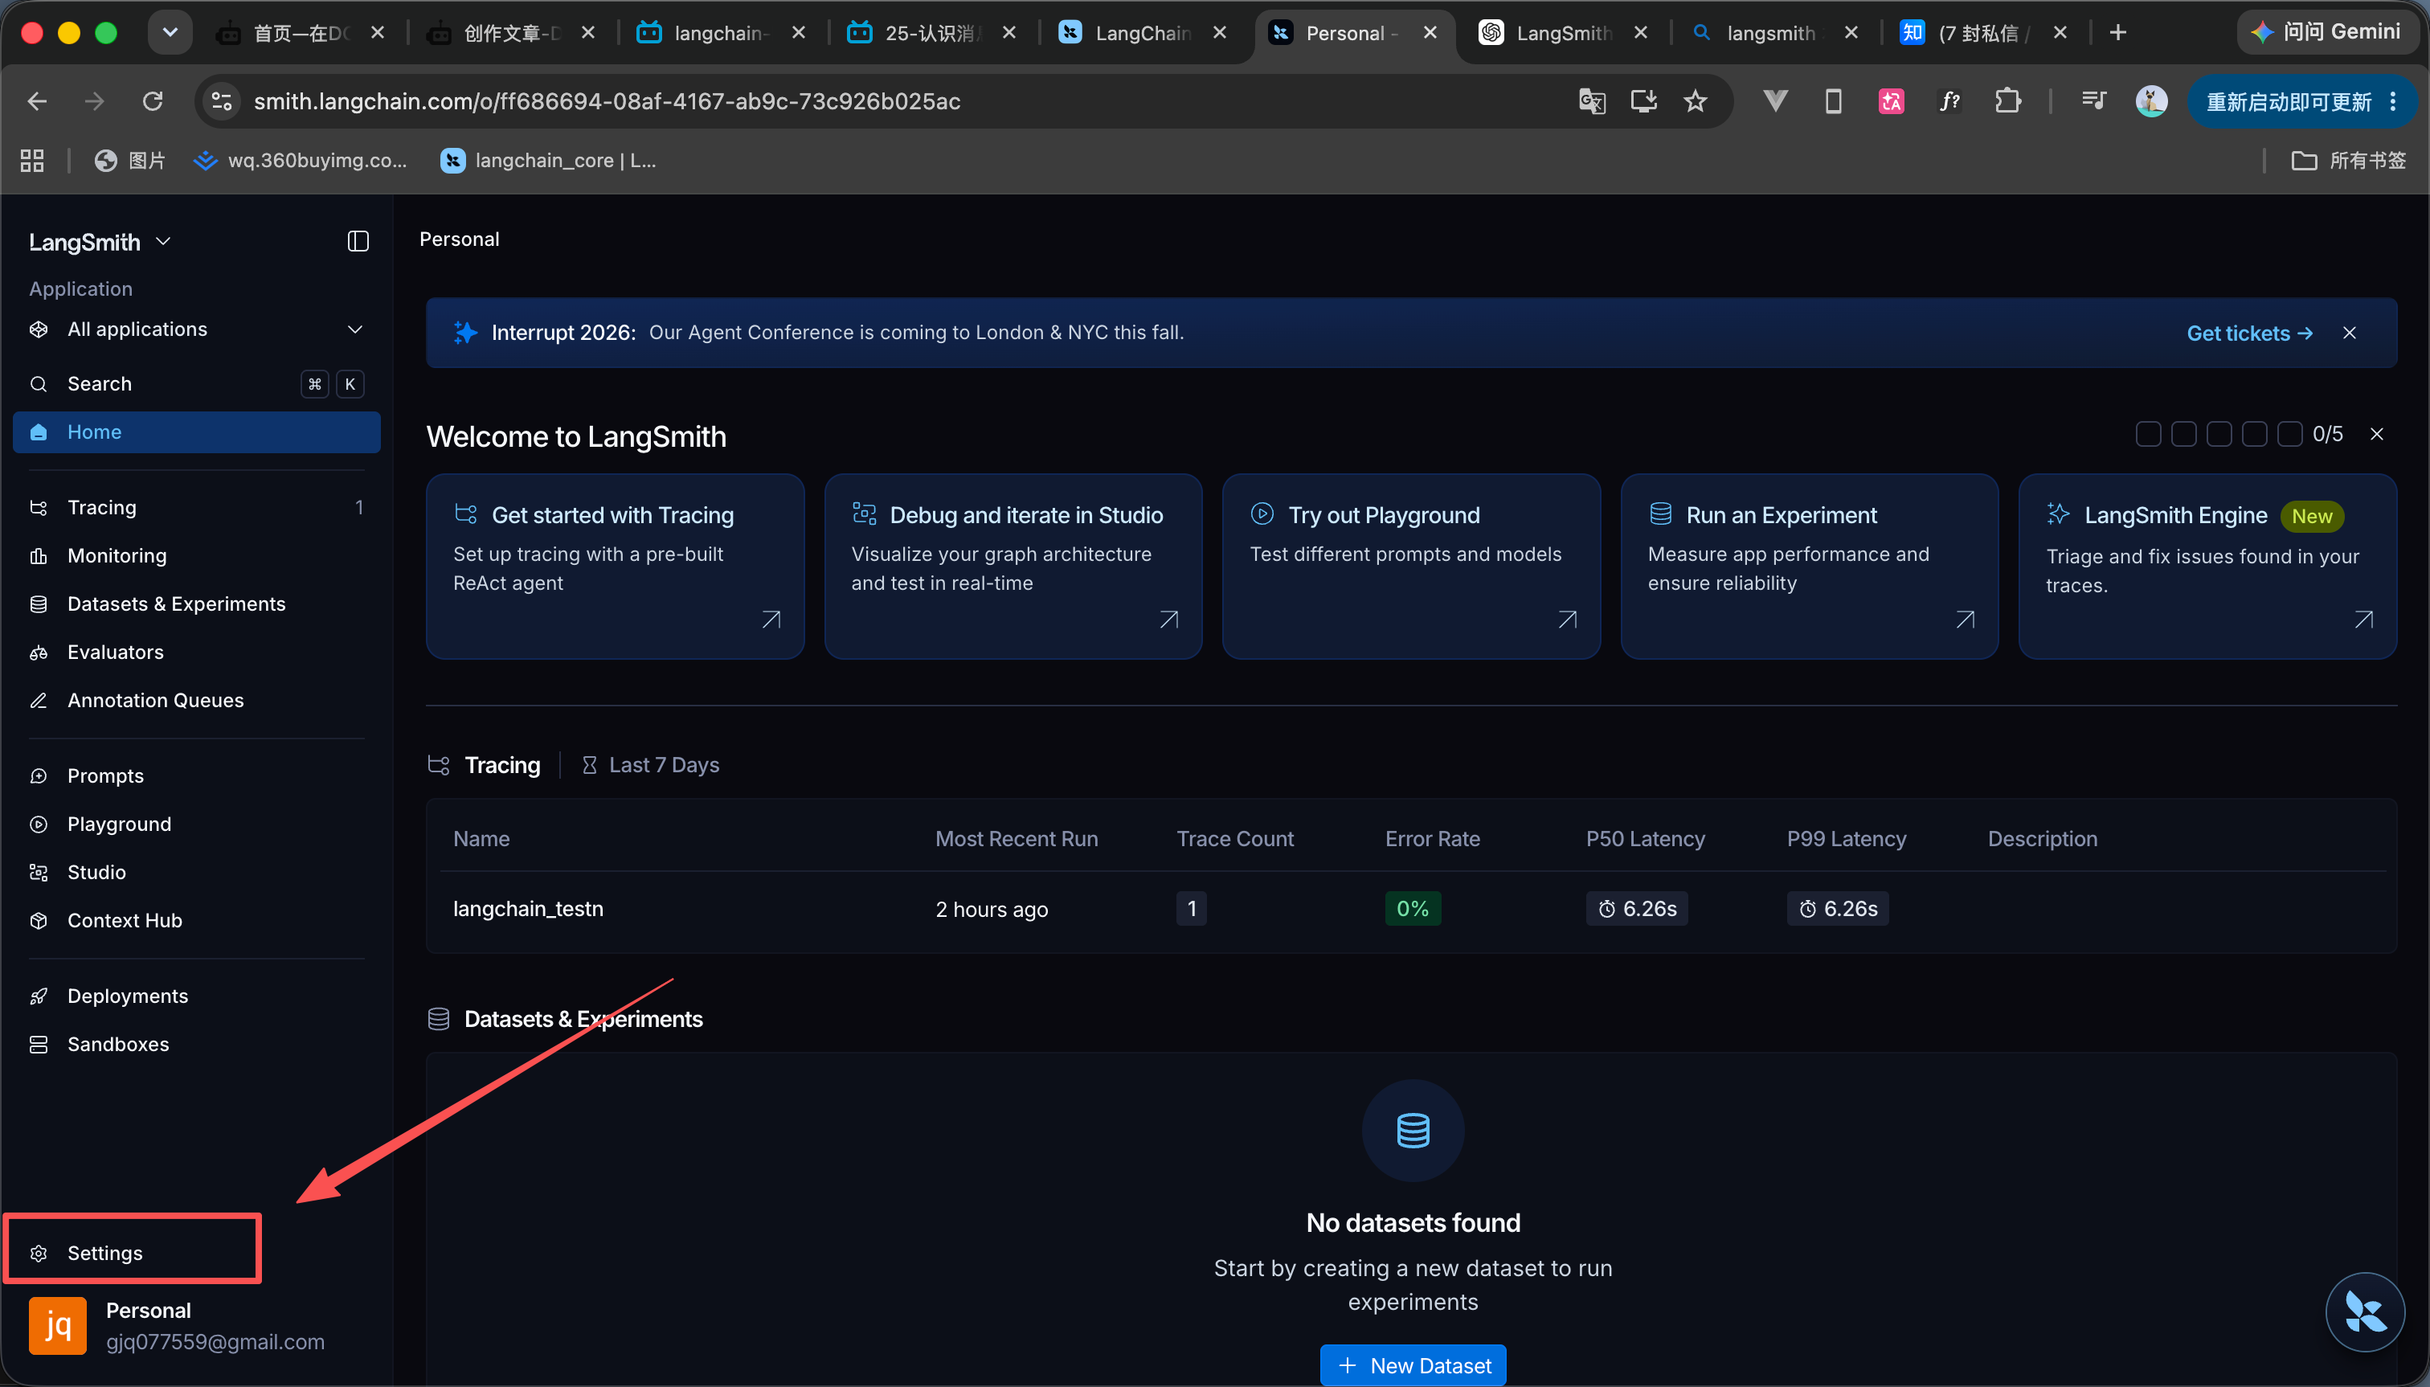Click the 0% error rate badge

1412,909
